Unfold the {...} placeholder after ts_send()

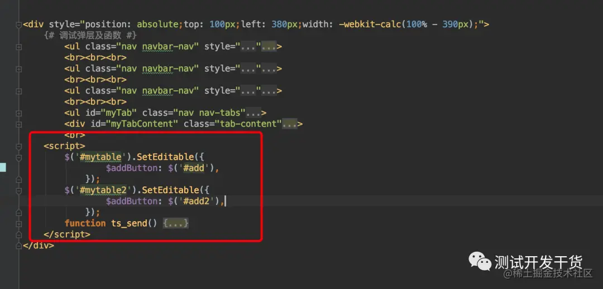click(176, 223)
